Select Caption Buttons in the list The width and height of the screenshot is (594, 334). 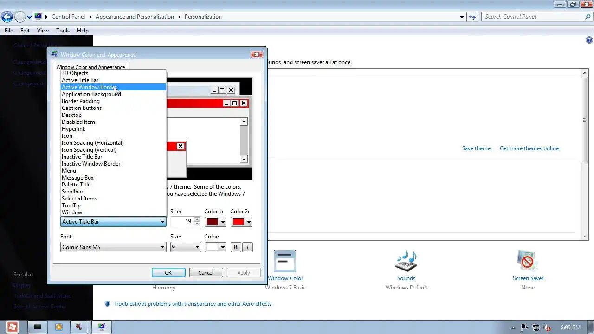[x=113, y=108]
